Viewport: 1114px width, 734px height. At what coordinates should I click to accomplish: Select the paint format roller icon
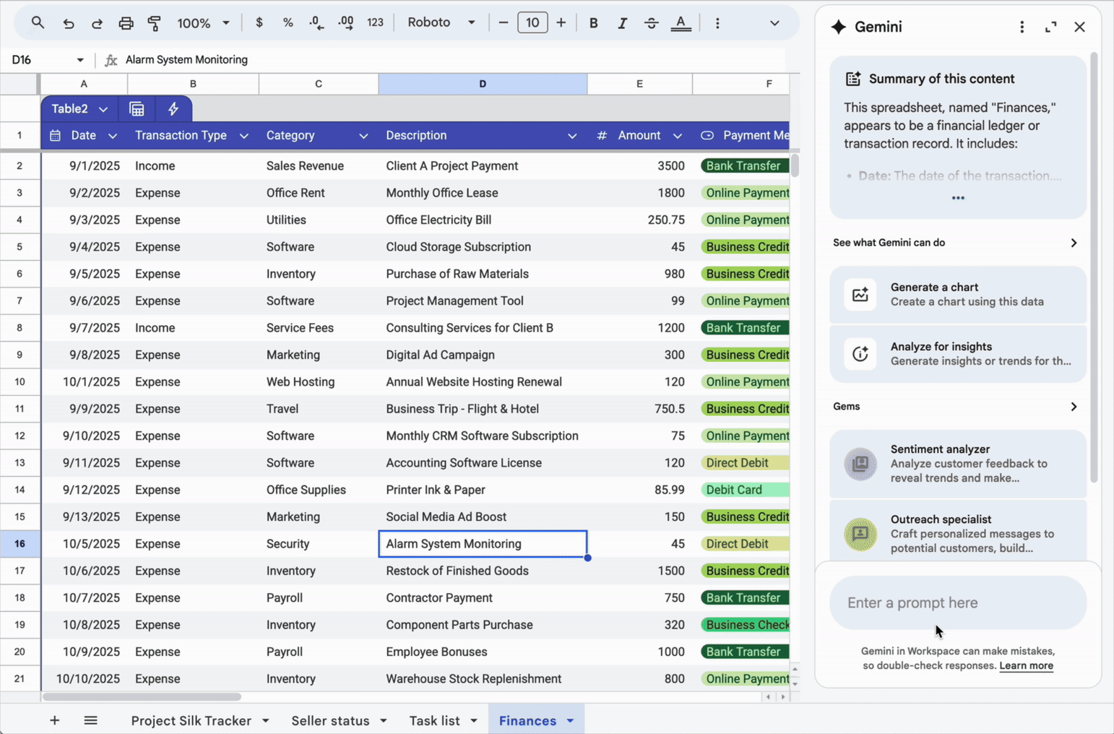[x=155, y=23]
